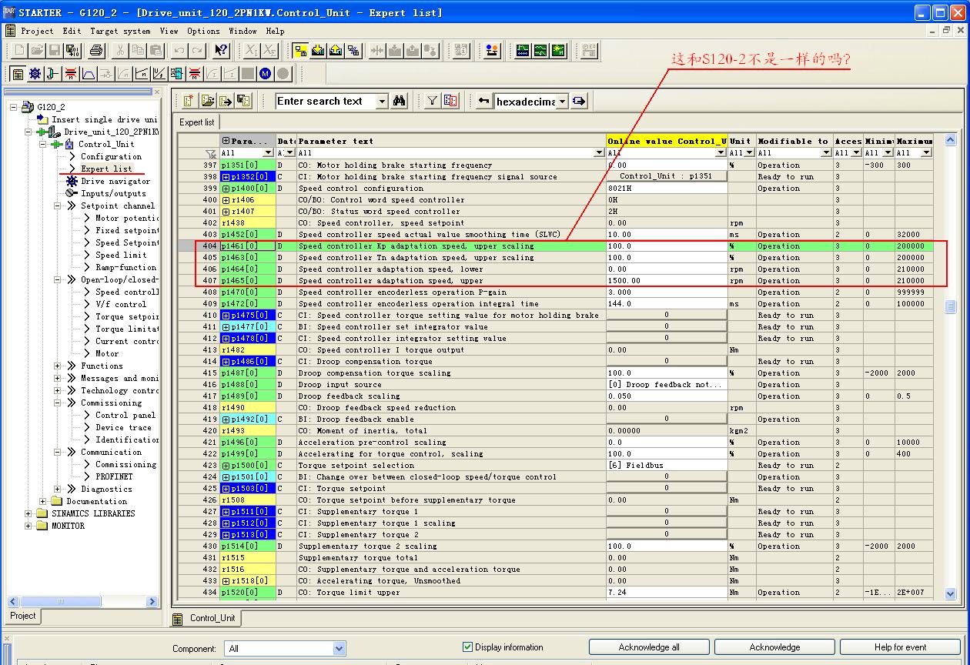Collapse the Setpoint channel tree node
The image size is (970, 665).
(x=58, y=206)
